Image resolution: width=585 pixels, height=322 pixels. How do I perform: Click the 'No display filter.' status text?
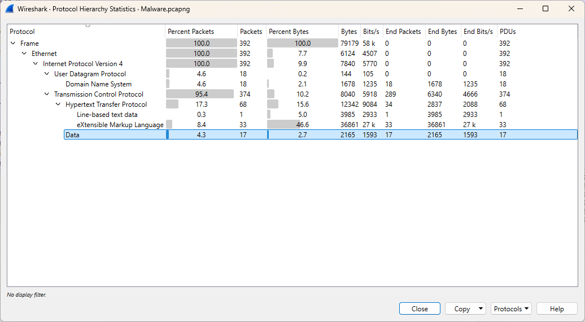pos(27,295)
